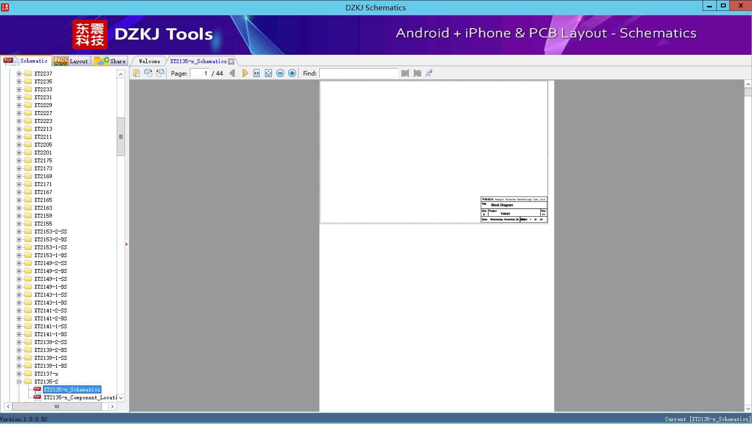Click the Version:1.0.0.52 status text
This screenshot has height=424, width=752.
(24, 419)
